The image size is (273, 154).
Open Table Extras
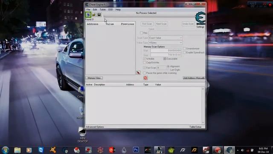195,127
